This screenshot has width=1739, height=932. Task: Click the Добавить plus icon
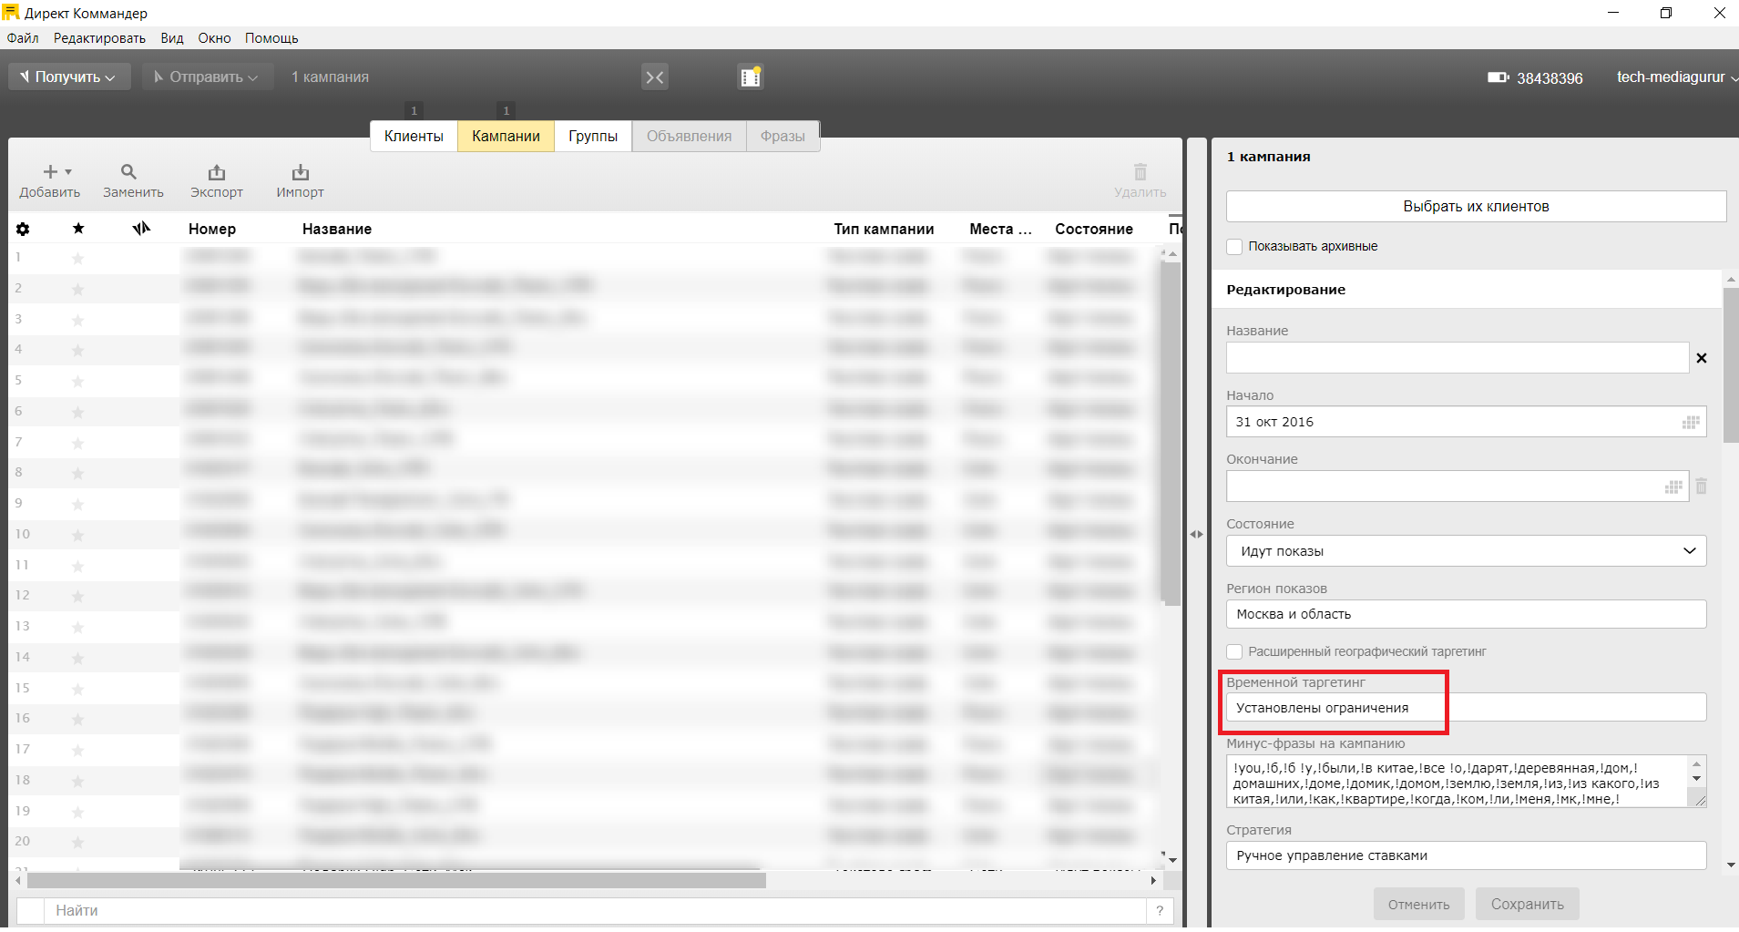(50, 172)
